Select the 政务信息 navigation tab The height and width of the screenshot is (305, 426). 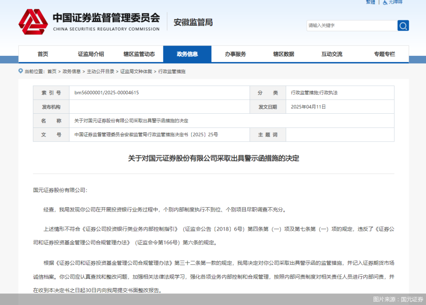[187, 54]
